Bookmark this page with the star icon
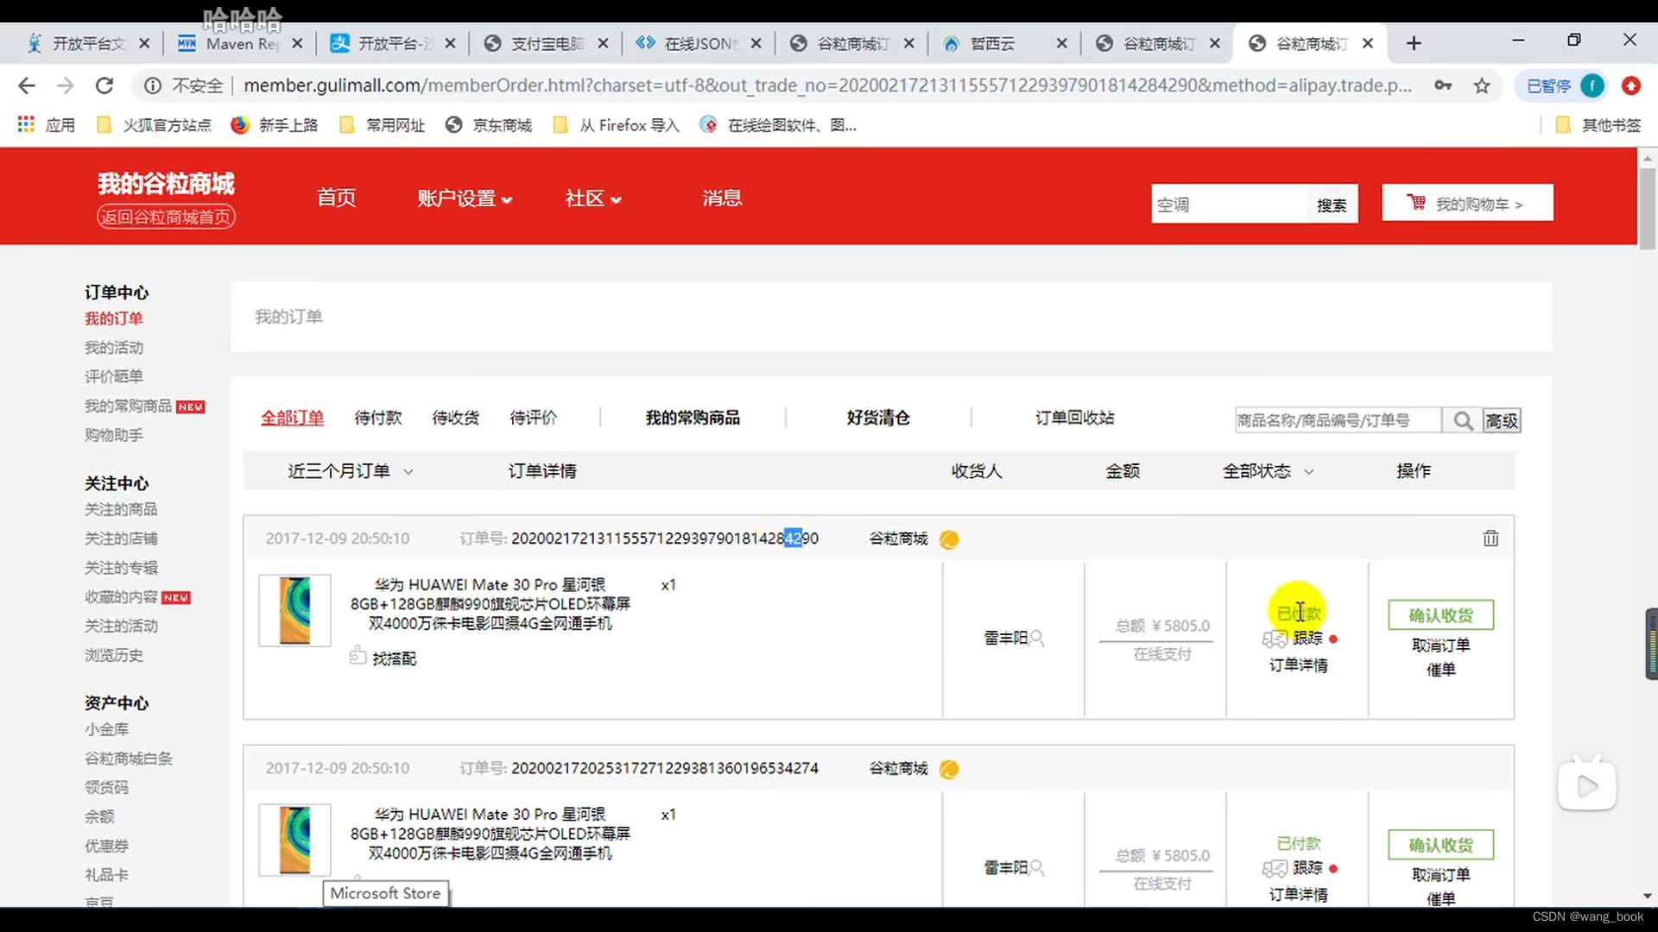Image resolution: width=1658 pixels, height=932 pixels. [x=1482, y=85]
